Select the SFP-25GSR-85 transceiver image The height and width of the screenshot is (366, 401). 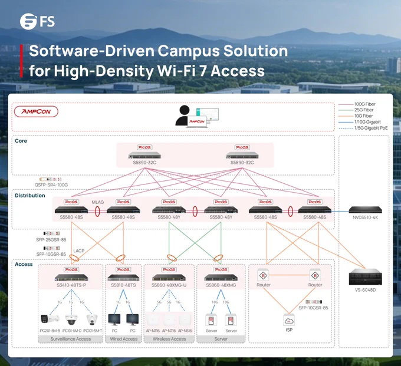tap(51, 233)
